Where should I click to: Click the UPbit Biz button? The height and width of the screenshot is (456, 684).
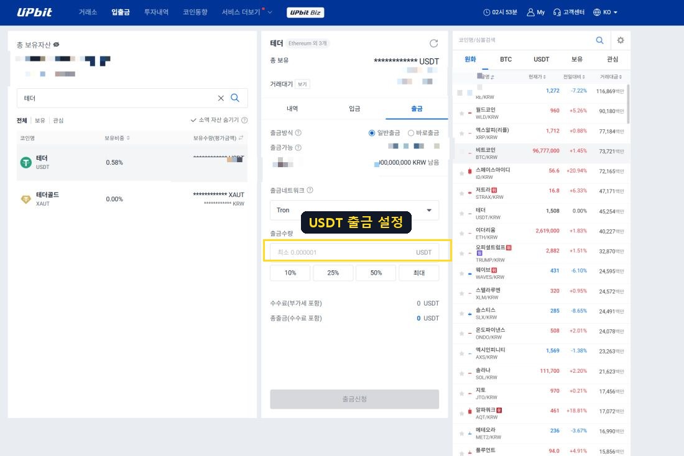click(305, 12)
